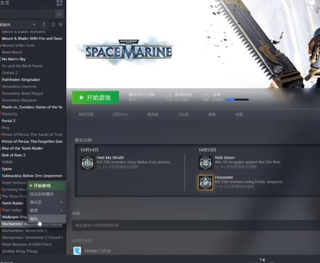
Task: Select Neon Boost in library
Action: click(12, 52)
